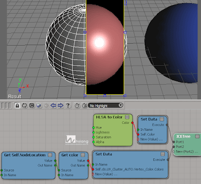Image resolution: width=201 pixels, height=184 pixels.
Task: Collapse the HLSA to Color node via its menu icon
Action: point(127,117)
